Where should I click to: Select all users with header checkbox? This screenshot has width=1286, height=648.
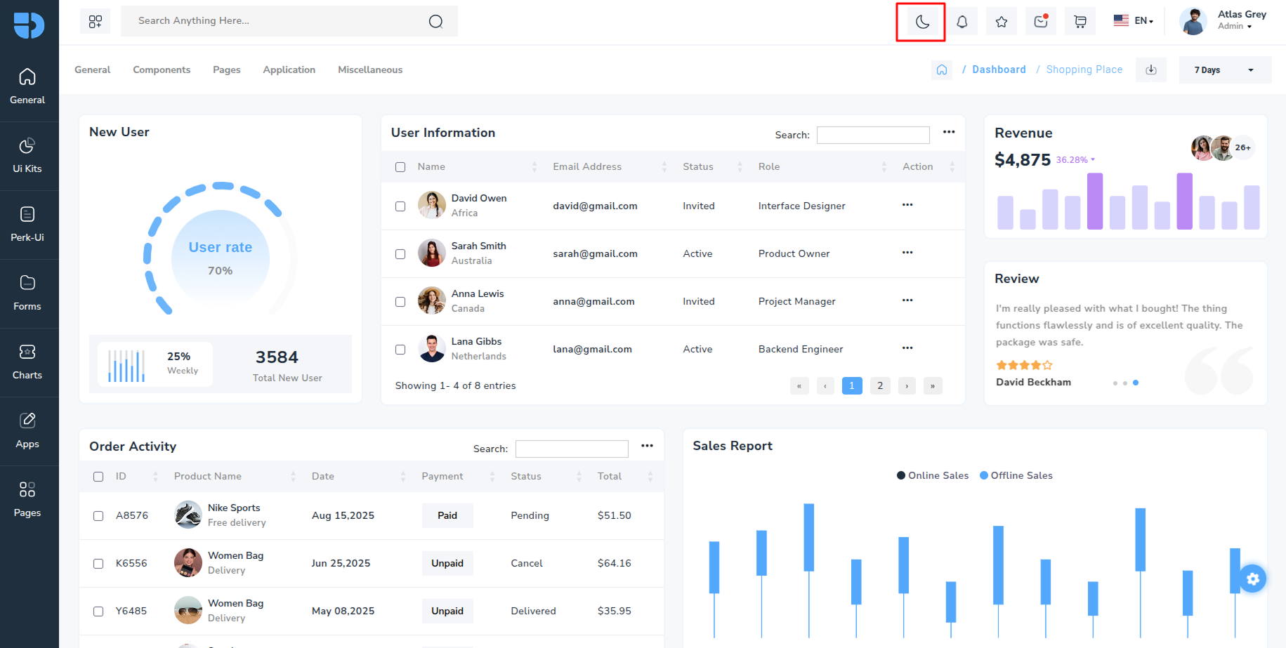click(x=400, y=167)
